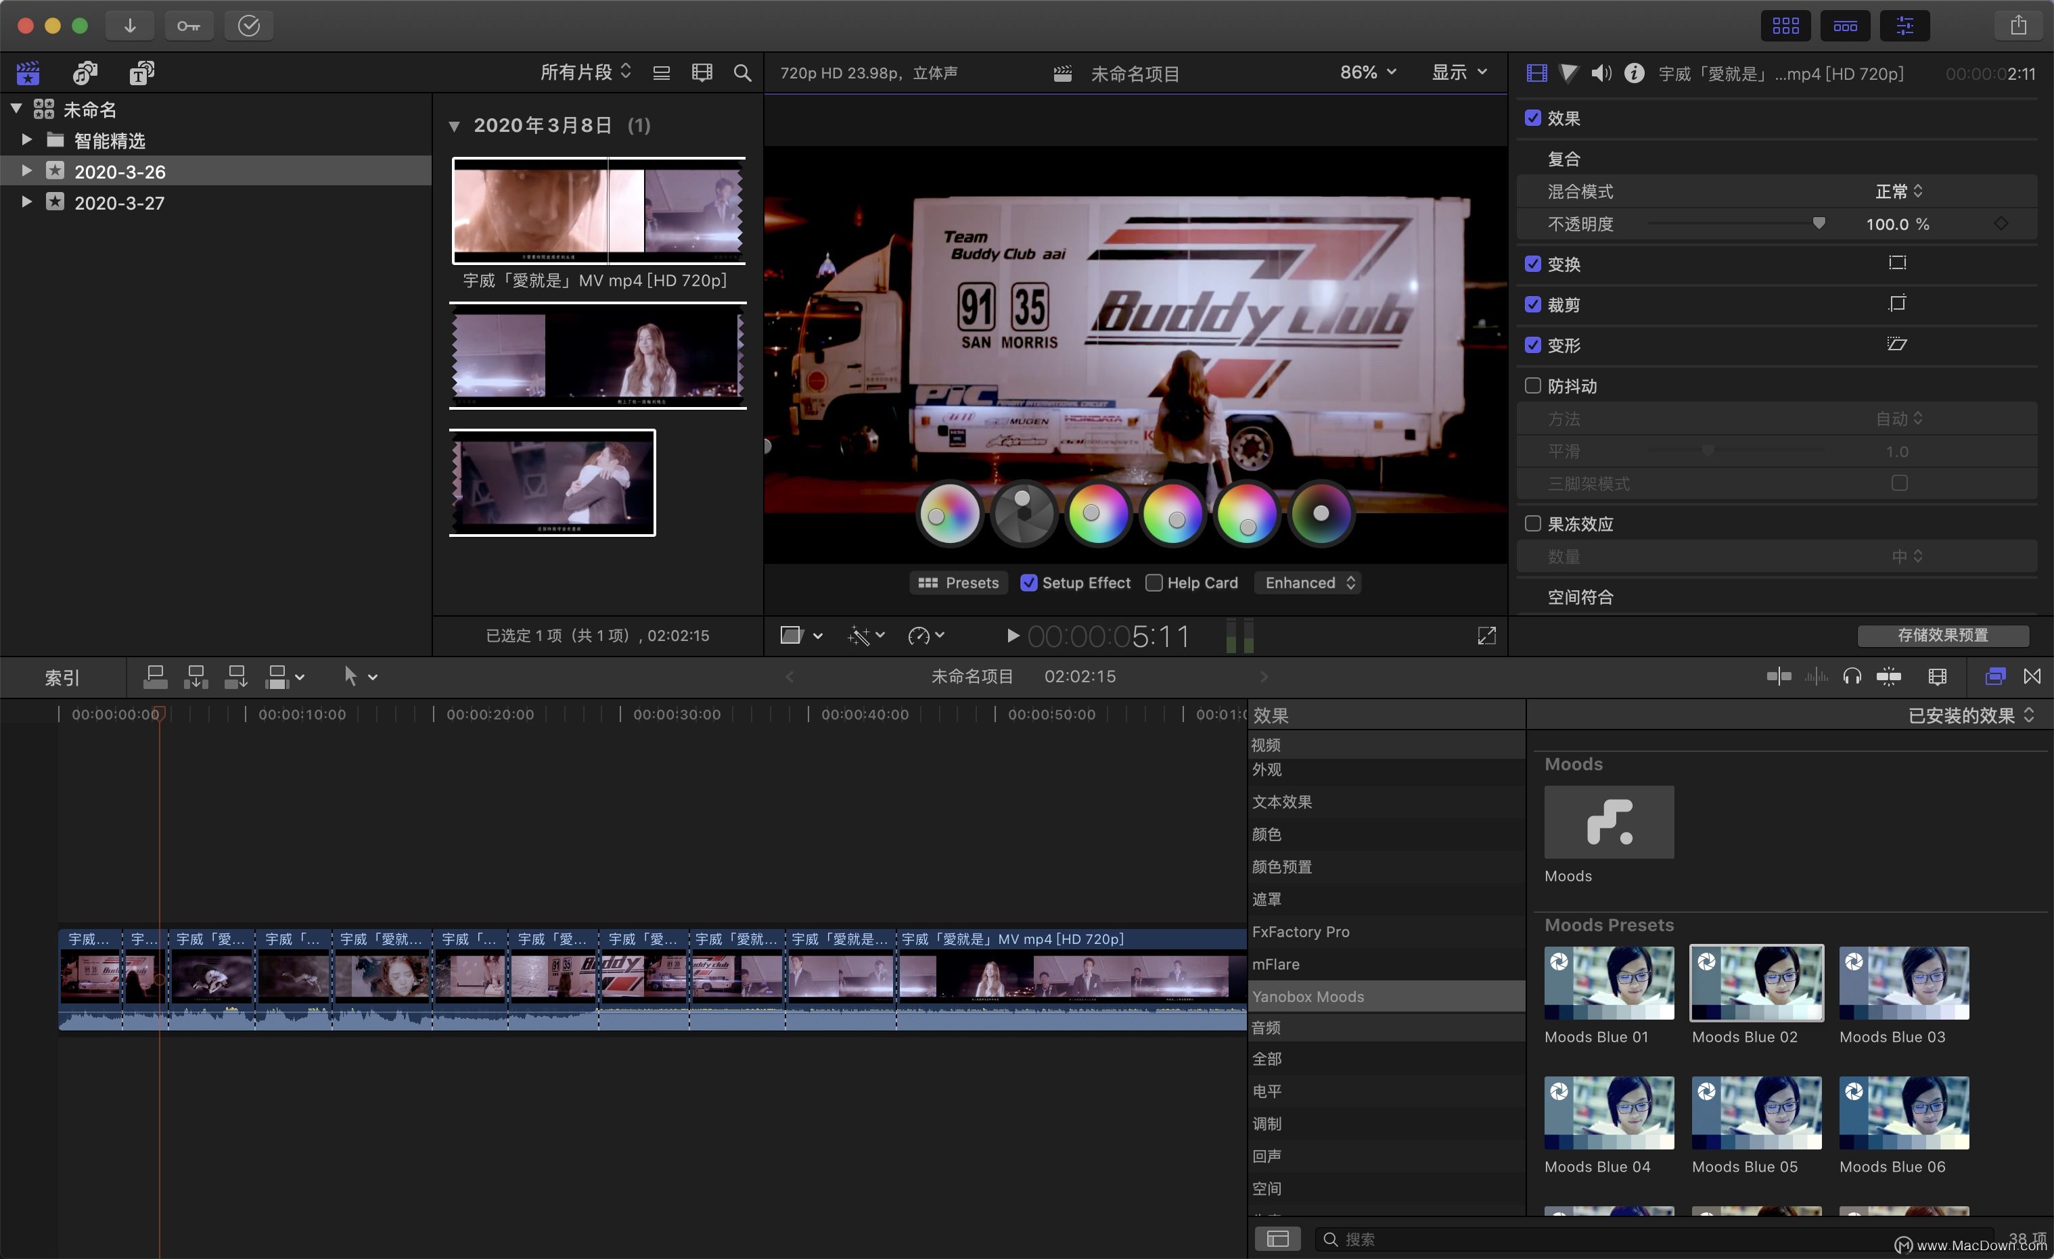Select the 颜色预置 effects category

point(1386,867)
